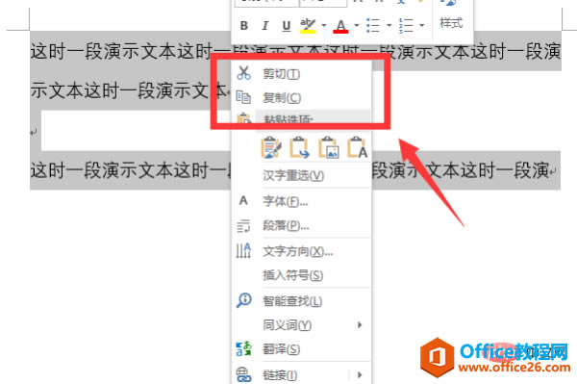Image resolution: width=577 pixels, height=384 pixels.
Task: Expand numbered list style dropdown
Action: click(x=422, y=25)
